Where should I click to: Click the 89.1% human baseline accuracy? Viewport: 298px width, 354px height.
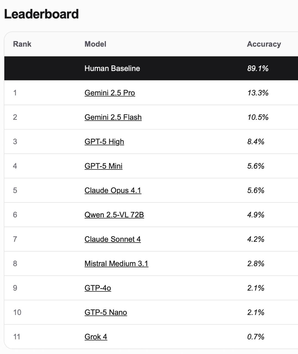point(257,69)
